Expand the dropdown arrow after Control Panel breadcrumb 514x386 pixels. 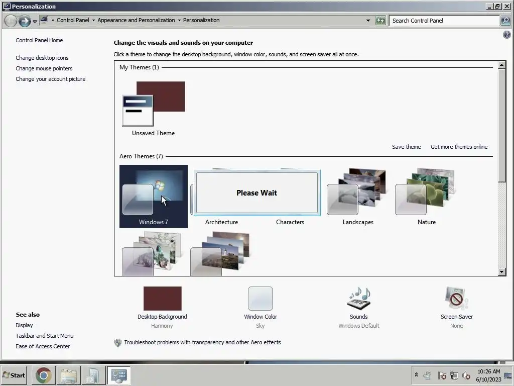tap(93, 20)
